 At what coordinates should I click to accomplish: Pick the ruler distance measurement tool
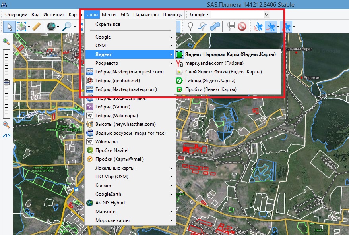pos(37,27)
